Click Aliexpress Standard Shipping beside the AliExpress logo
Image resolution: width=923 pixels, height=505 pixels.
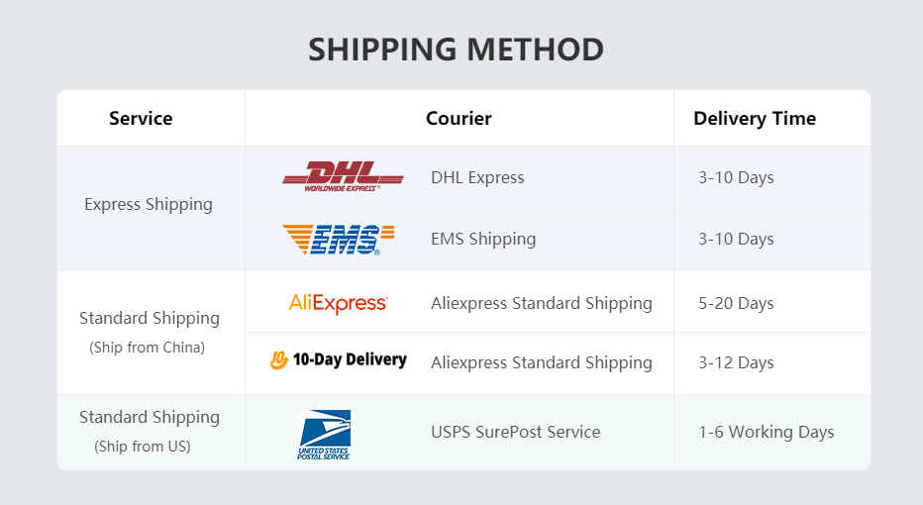(542, 303)
